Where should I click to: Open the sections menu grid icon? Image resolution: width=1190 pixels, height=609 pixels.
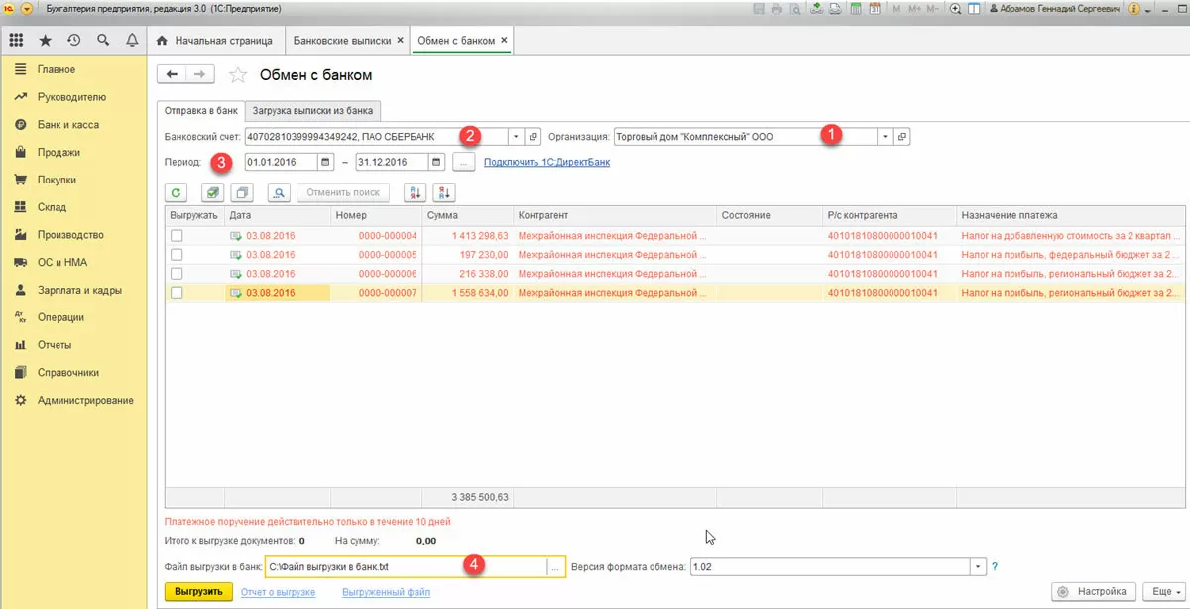coord(16,41)
